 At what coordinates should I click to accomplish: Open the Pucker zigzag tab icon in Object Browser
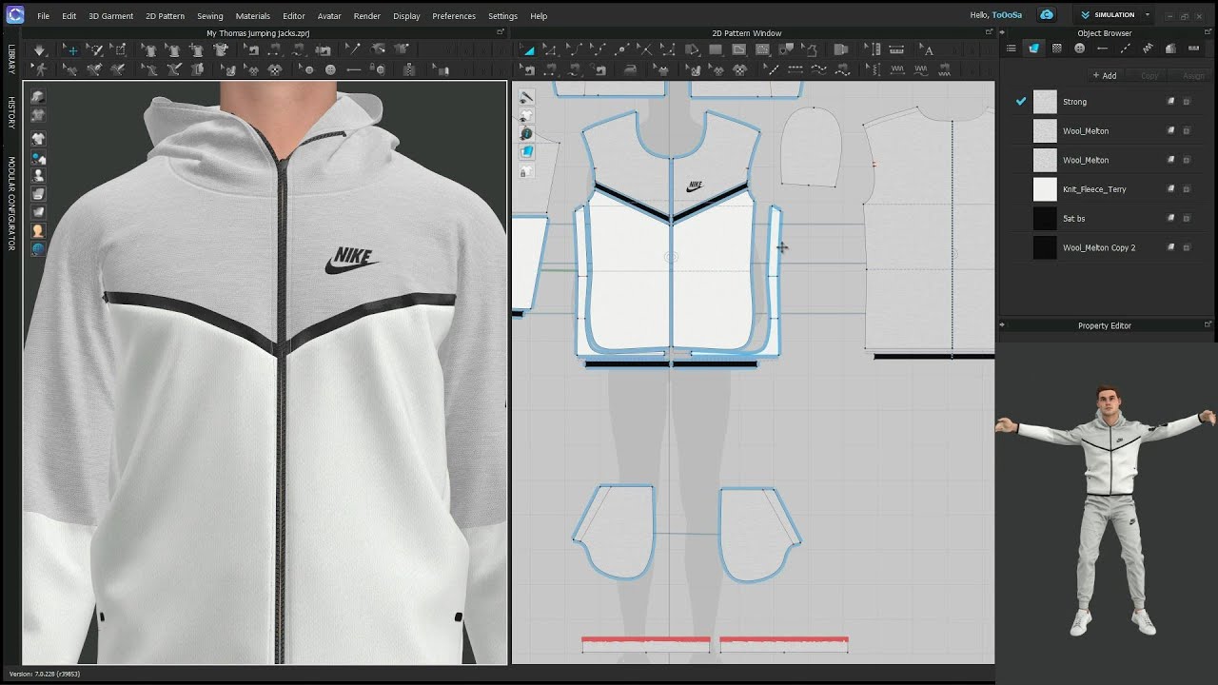pos(1148,49)
